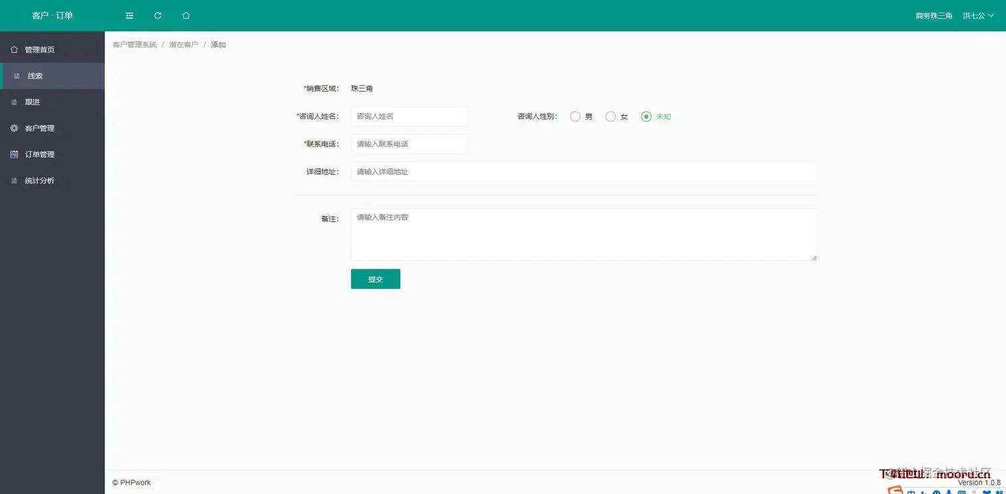Focus the 联系电话 input field

409,144
